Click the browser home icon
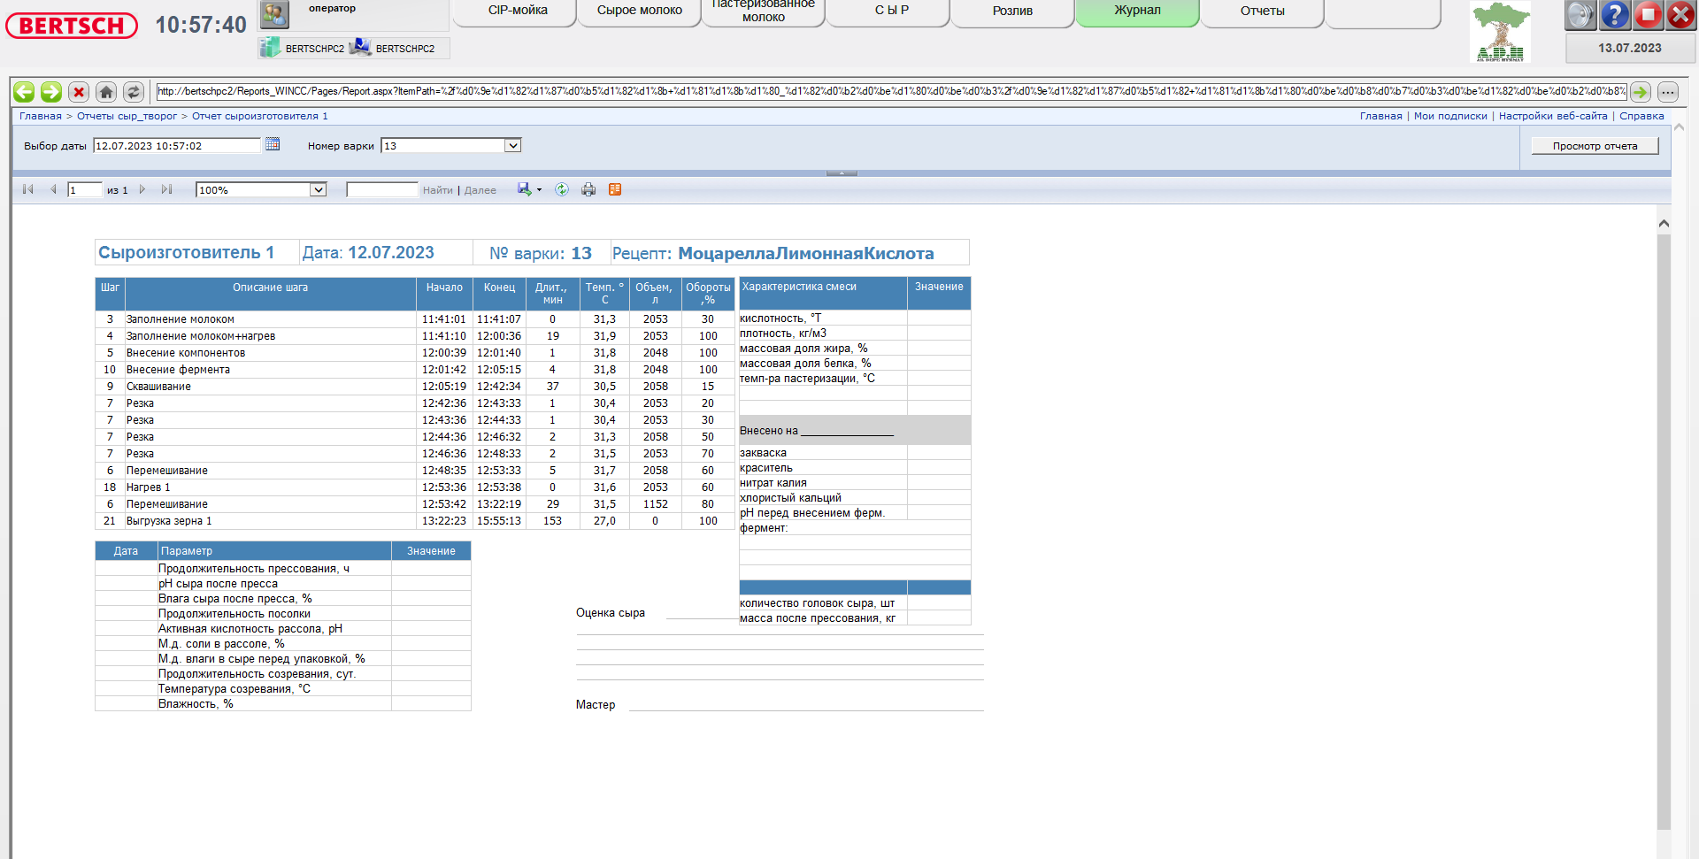Image resolution: width=1699 pixels, height=859 pixels. pos(106,92)
